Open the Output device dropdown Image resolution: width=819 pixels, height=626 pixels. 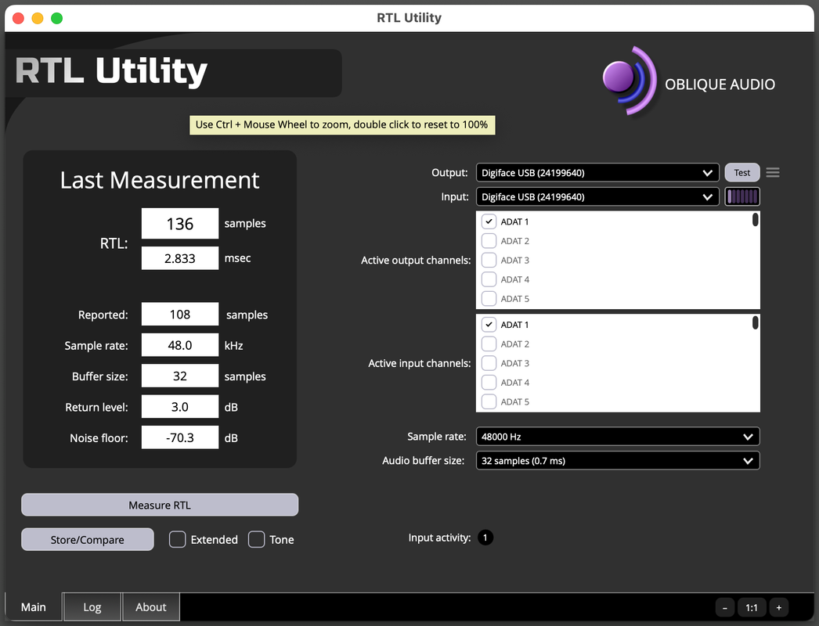point(597,173)
